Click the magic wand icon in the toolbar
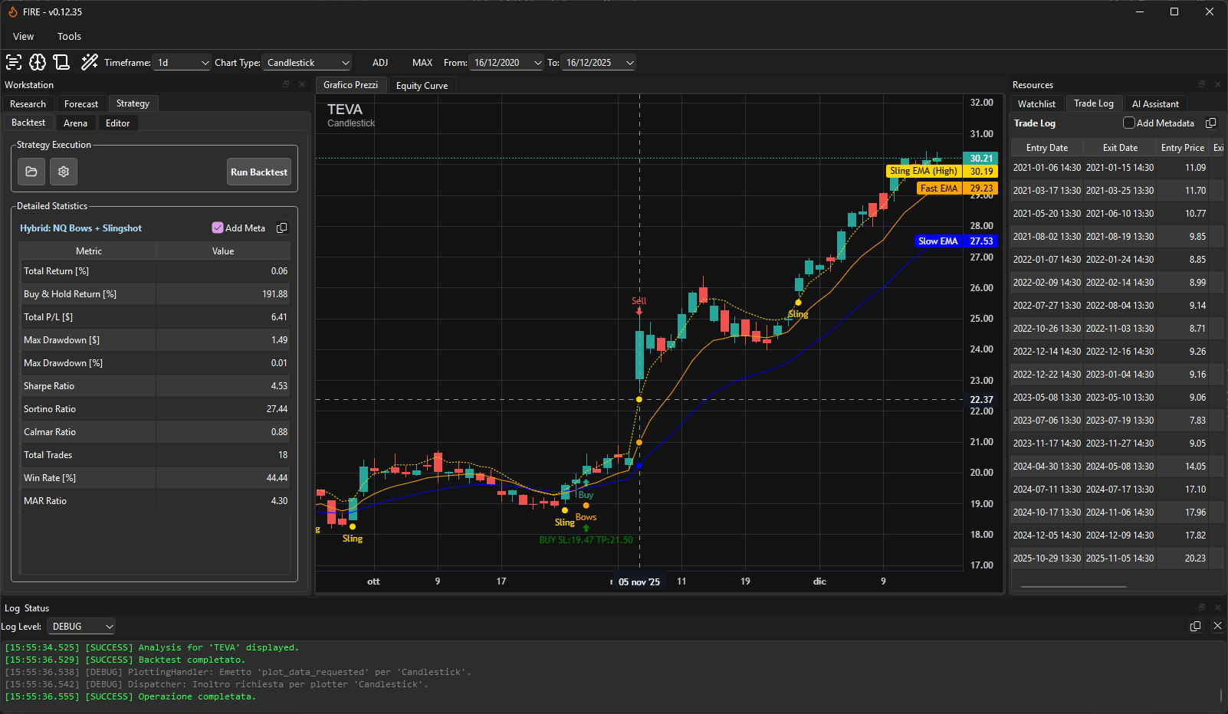Screen dimensions: 1228x714 pos(90,63)
